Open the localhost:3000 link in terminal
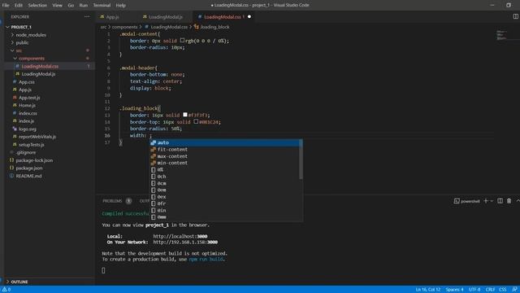Screen dimensions: 520x293 point(180,236)
